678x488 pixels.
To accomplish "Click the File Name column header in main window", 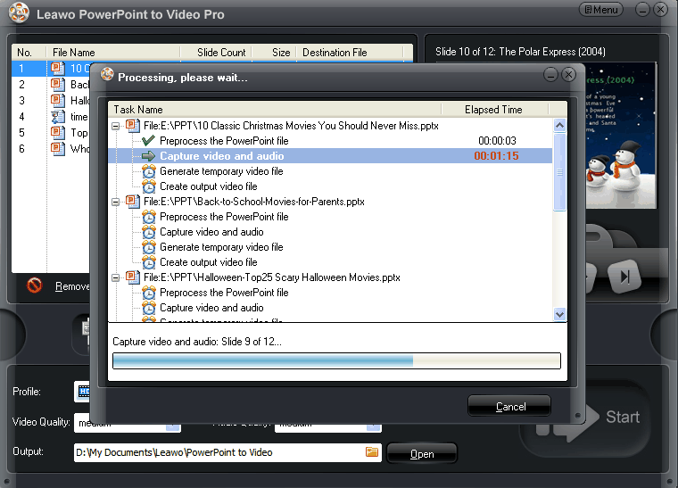I will (x=113, y=53).
